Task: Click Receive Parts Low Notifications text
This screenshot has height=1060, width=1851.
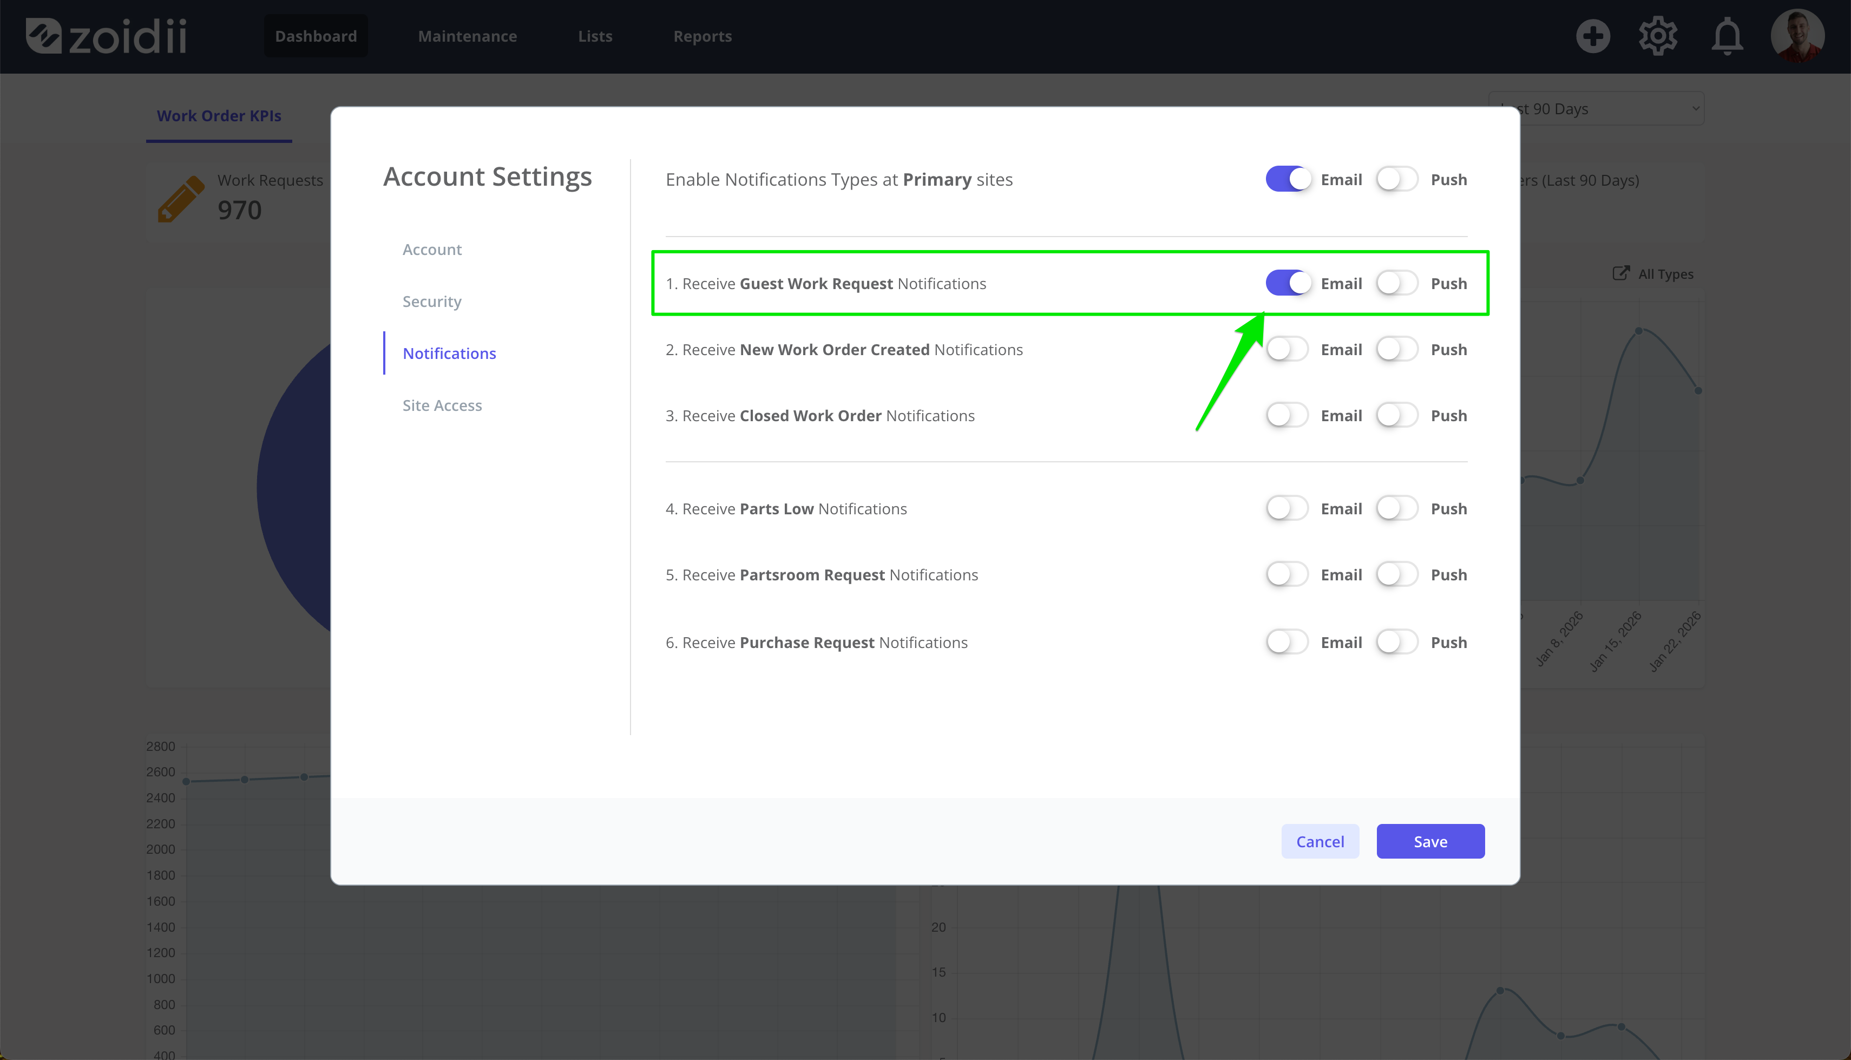Action: point(786,508)
